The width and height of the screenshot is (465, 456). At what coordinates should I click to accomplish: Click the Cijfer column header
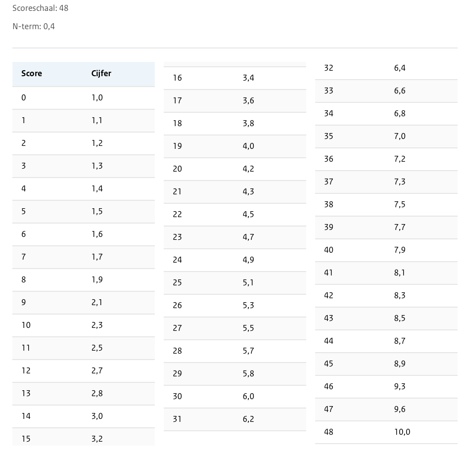click(101, 74)
